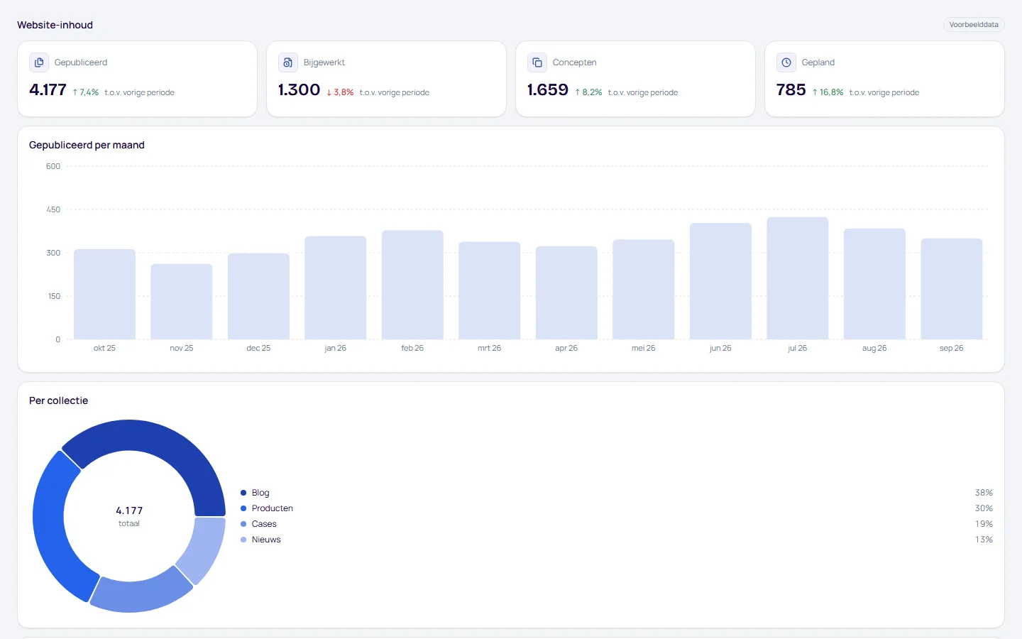1022x639 pixels.
Task: Select the jun 26 bar
Action: point(720,281)
